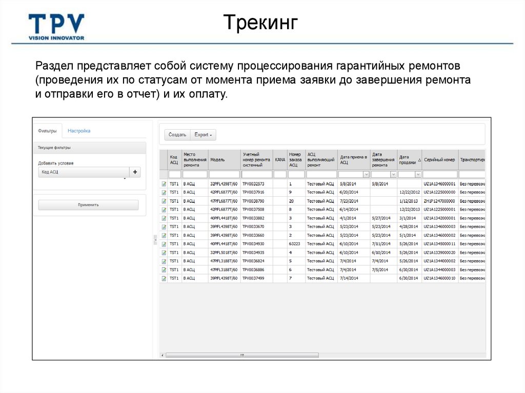Open the Export dropdown menu
Screen dimensions: 525x393
(203, 134)
